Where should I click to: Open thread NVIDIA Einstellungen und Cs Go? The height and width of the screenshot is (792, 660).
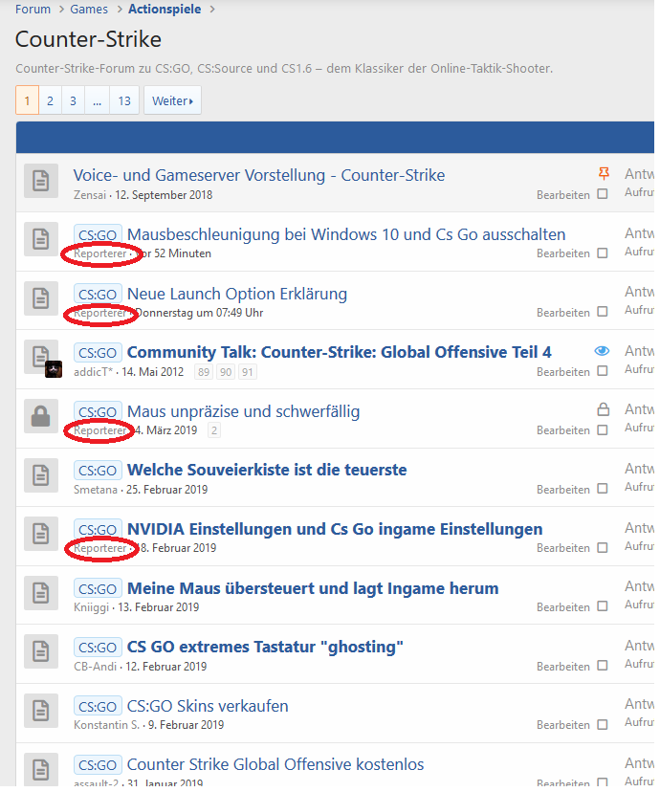[335, 529]
